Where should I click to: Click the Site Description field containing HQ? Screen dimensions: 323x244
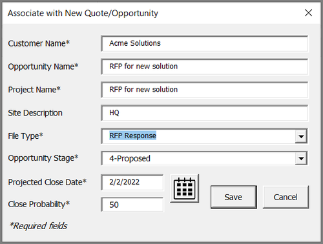tap(205, 113)
